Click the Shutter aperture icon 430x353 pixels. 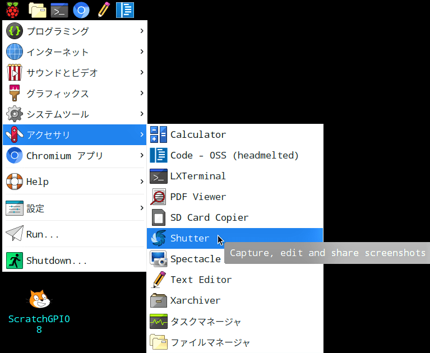tap(159, 238)
